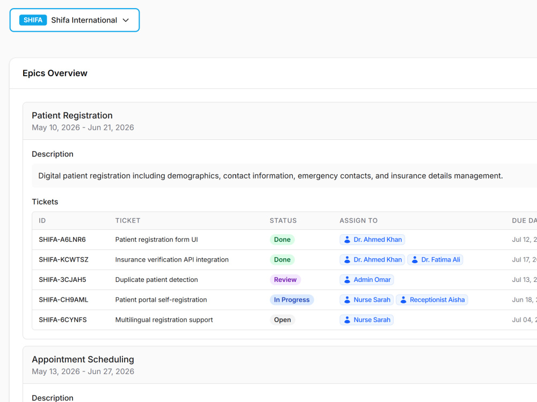This screenshot has height=402, width=537.
Task: Click person icon on Receptionist Aisha chip
Action: click(403, 300)
